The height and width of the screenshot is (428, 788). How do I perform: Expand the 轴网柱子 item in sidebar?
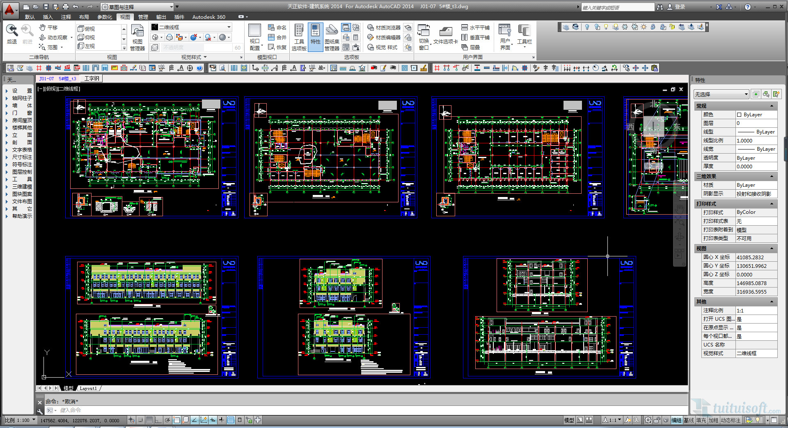(x=22, y=98)
